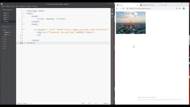Click the zoom magnifier icon in Chrome

coord(176,9)
